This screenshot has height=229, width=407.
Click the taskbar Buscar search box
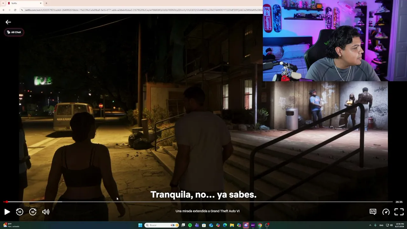162,225
